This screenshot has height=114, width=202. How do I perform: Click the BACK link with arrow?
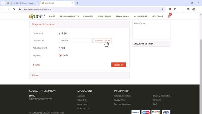(37, 65)
